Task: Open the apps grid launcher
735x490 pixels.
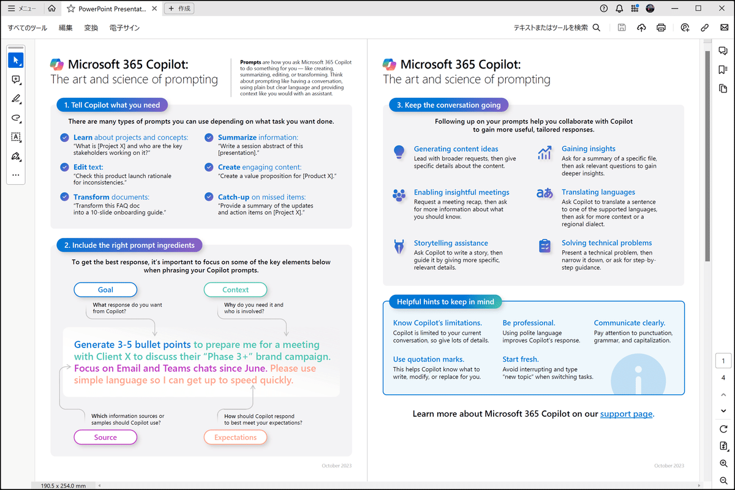Action: (635, 9)
